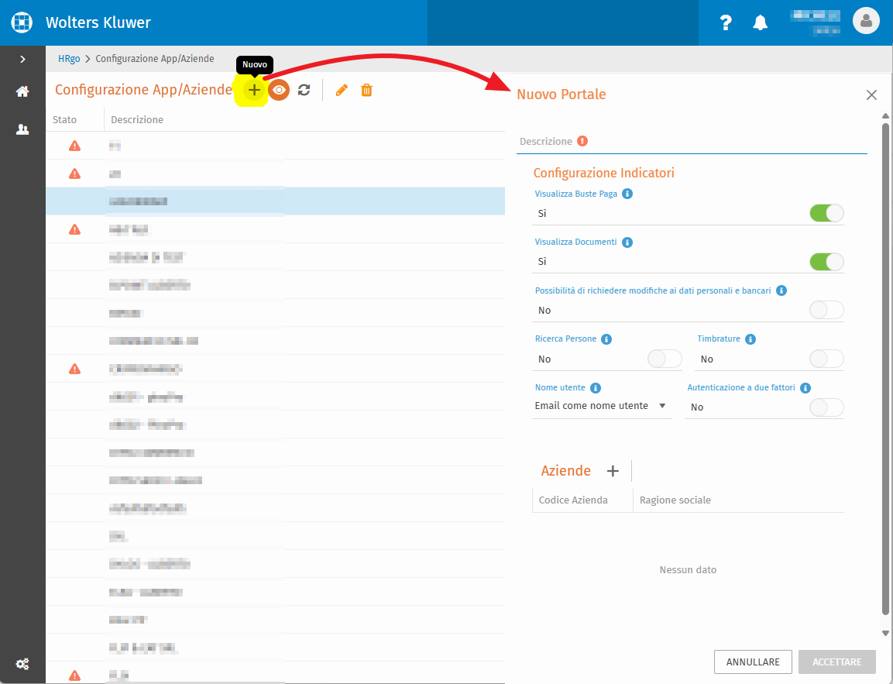Image resolution: width=893 pixels, height=684 pixels.
Task: Click the HRgo breadcrumb link
Action: [69, 59]
